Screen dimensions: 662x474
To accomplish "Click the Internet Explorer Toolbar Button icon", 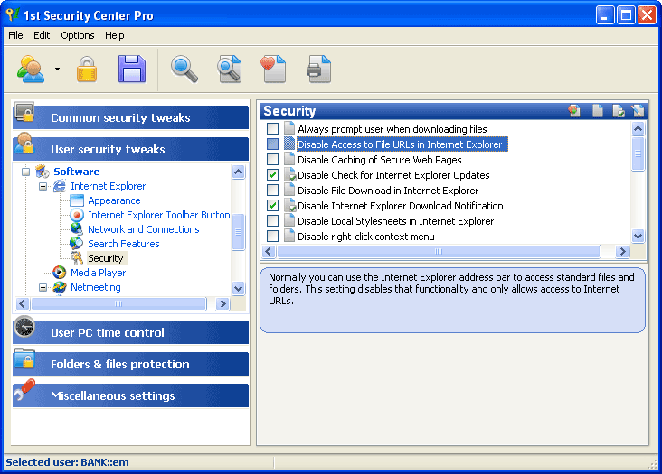I will (x=77, y=215).
